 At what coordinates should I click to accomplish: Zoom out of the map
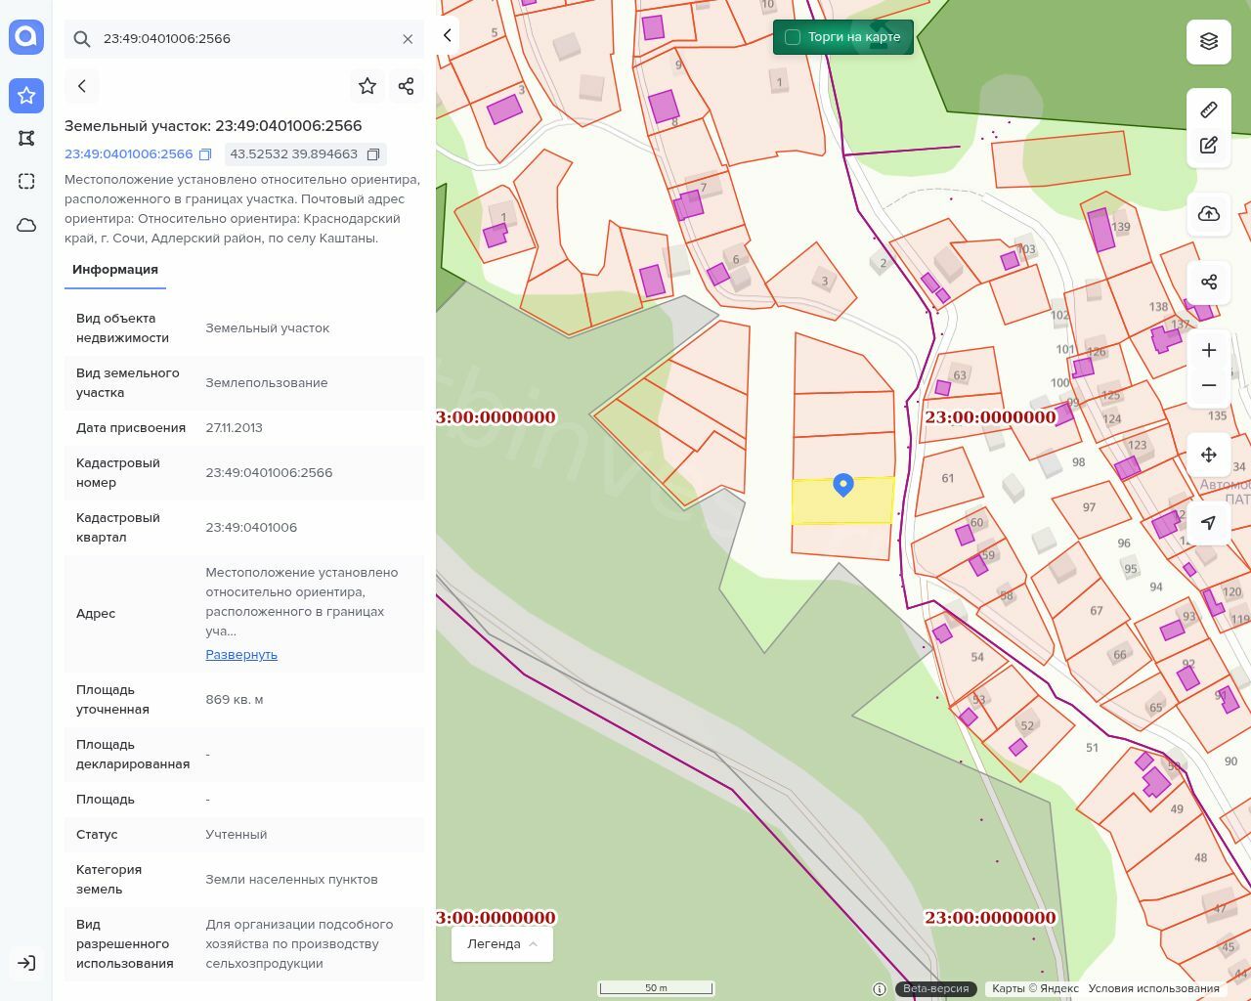[1209, 385]
